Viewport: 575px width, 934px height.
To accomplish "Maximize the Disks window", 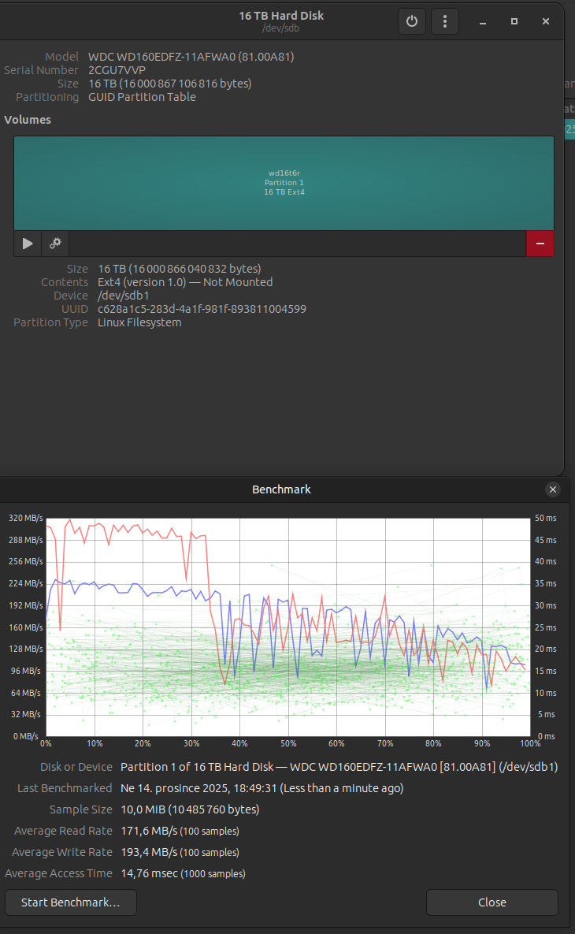I will (514, 21).
